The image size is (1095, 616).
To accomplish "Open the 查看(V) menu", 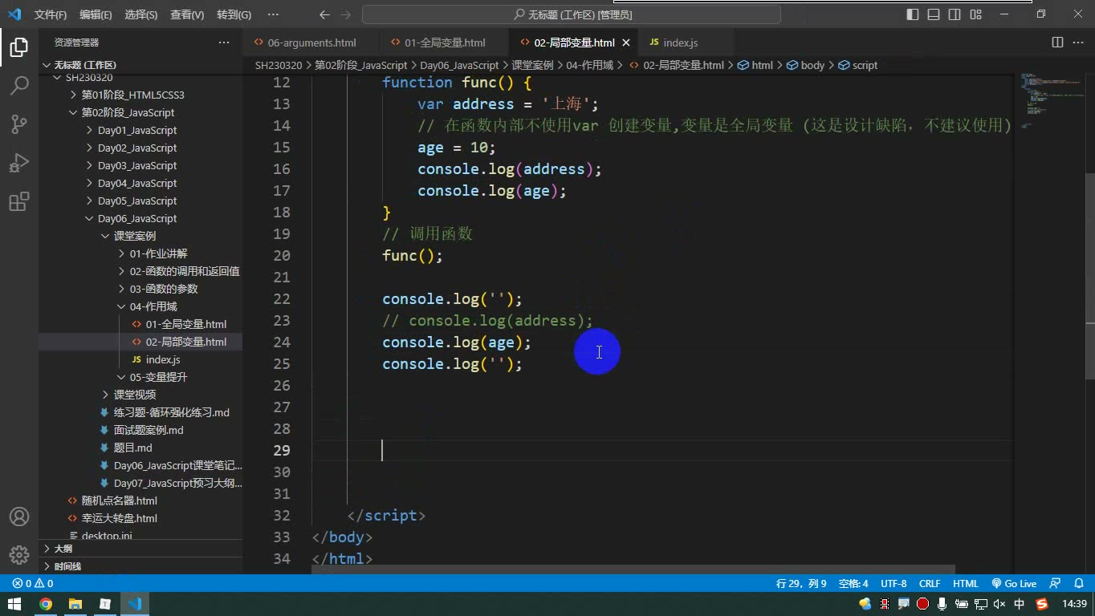I will click(187, 14).
